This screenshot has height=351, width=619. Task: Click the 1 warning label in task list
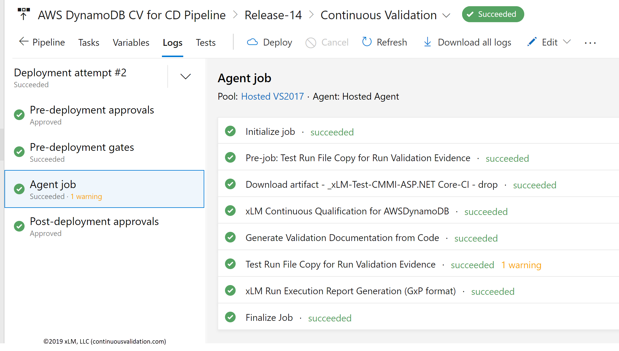521,265
